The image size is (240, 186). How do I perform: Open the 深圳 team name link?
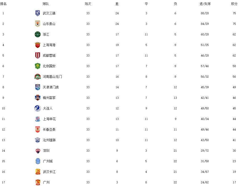(46, 151)
